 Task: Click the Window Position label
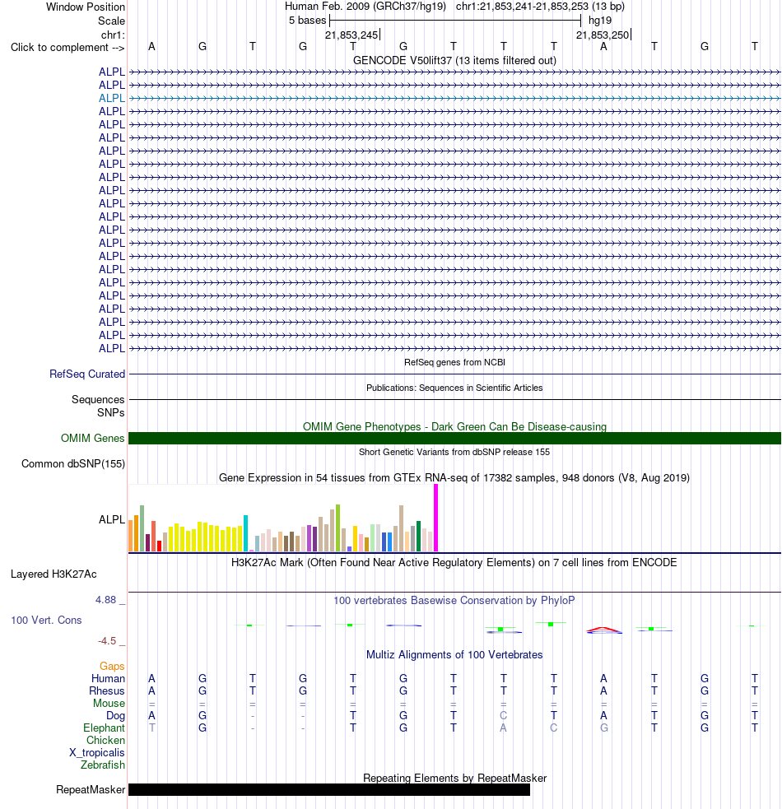(85, 7)
